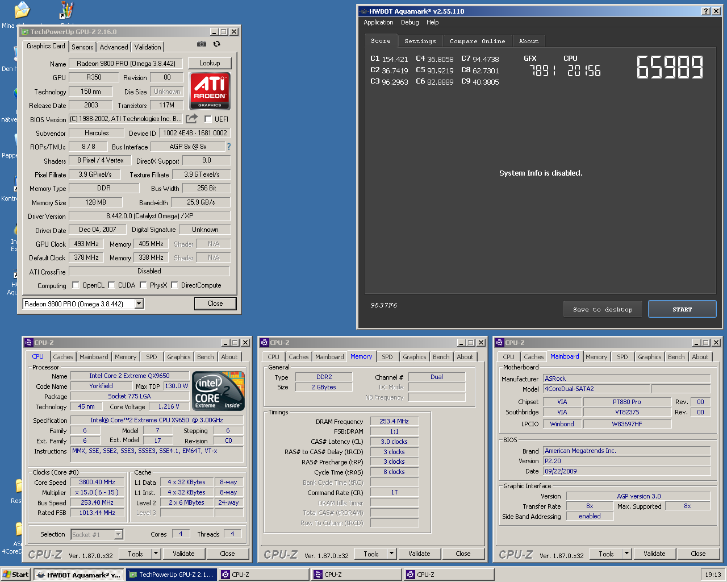
Task: Click the GPU-Z title bar icon
Action: tap(25, 32)
